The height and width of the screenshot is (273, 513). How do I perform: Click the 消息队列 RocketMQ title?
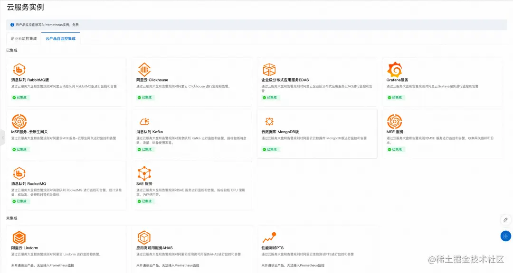pos(28,183)
